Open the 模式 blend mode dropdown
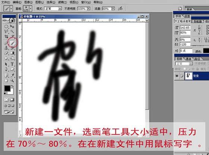209x155 pixels. point(60,9)
